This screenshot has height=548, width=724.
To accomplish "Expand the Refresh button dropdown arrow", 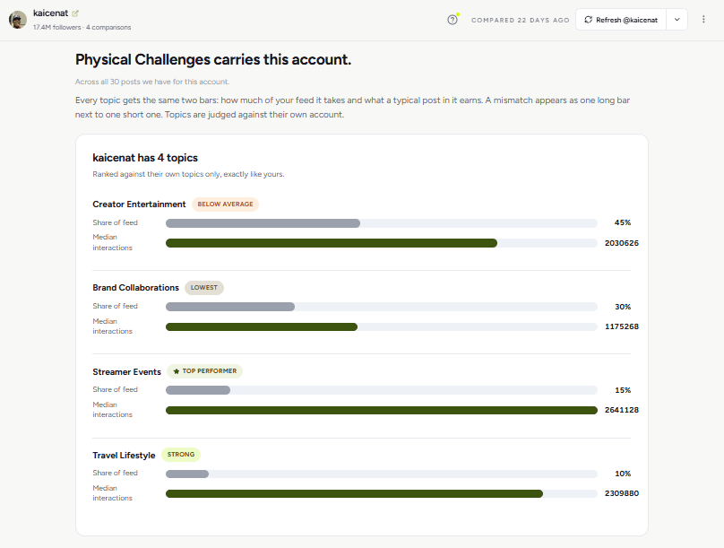I will [677, 20].
